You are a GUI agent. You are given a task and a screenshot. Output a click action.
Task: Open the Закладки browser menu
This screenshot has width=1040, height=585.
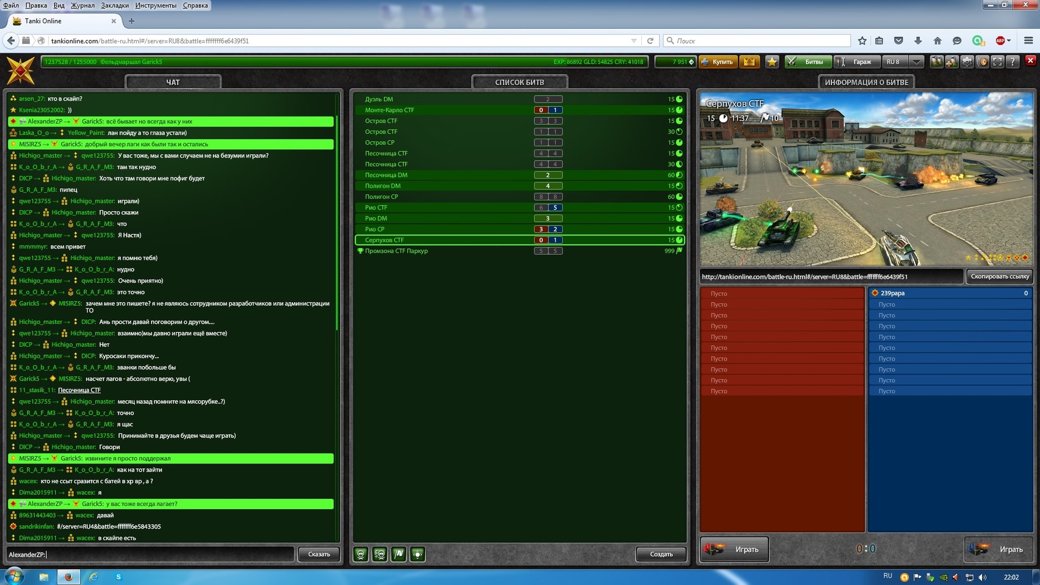point(114,6)
